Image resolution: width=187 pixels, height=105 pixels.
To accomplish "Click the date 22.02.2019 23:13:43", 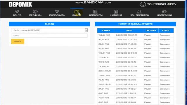I will (x=126, y=62).
